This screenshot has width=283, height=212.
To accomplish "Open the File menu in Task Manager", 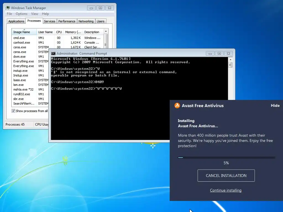I will (9, 14).
